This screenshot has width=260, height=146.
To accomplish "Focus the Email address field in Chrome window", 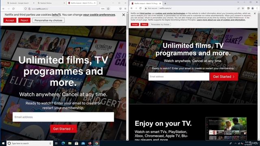I will 179,77.
